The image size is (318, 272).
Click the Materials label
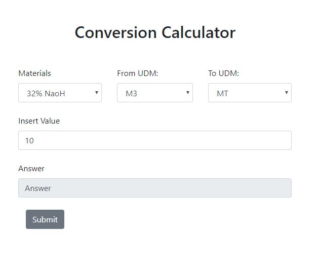coord(34,73)
